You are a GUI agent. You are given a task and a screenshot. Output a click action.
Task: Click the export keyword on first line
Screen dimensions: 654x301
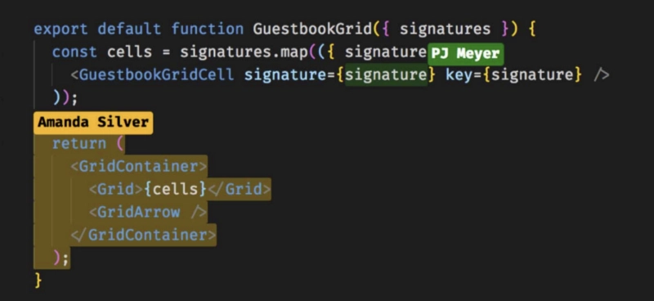point(60,29)
